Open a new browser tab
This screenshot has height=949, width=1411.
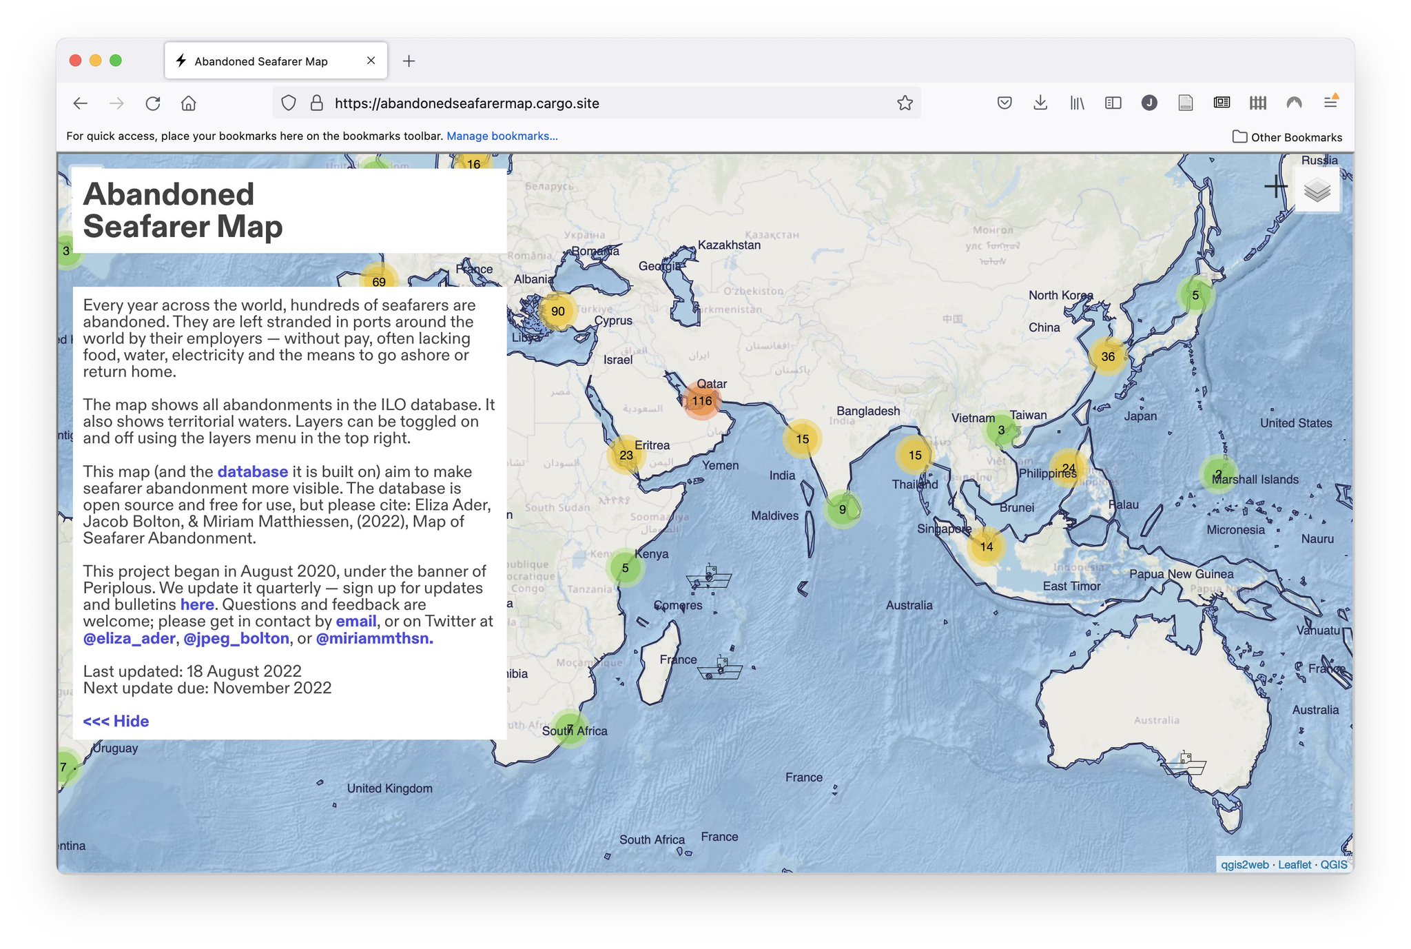pyautogui.click(x=409, y=61)
